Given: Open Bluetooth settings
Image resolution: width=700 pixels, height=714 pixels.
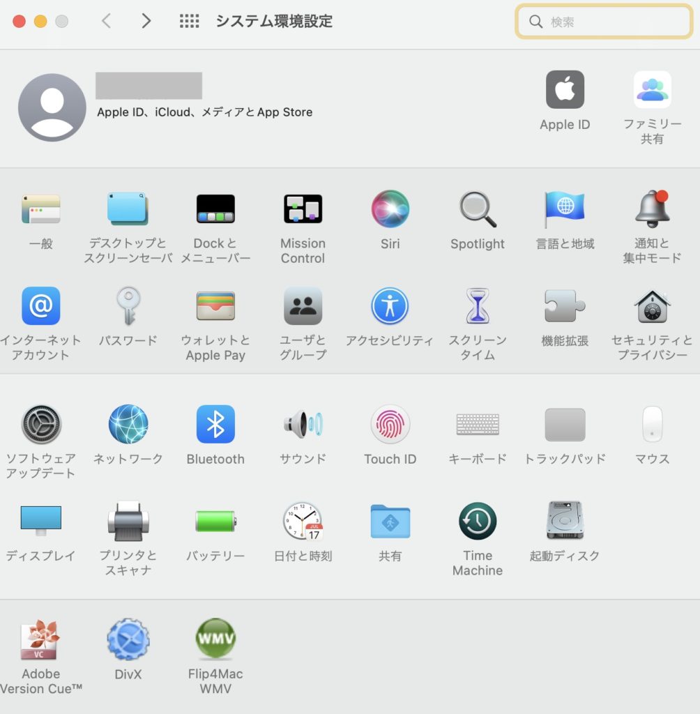Looking at the screenshot, I should click(215, 424).
